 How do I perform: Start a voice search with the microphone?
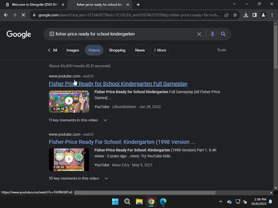(x=212, y=34)
